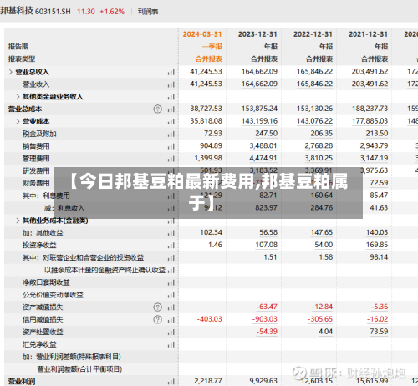The image size is (418, 386).
Task: Click value 213.50 in 税金及附加 row
Action: (x=377, y=134)
